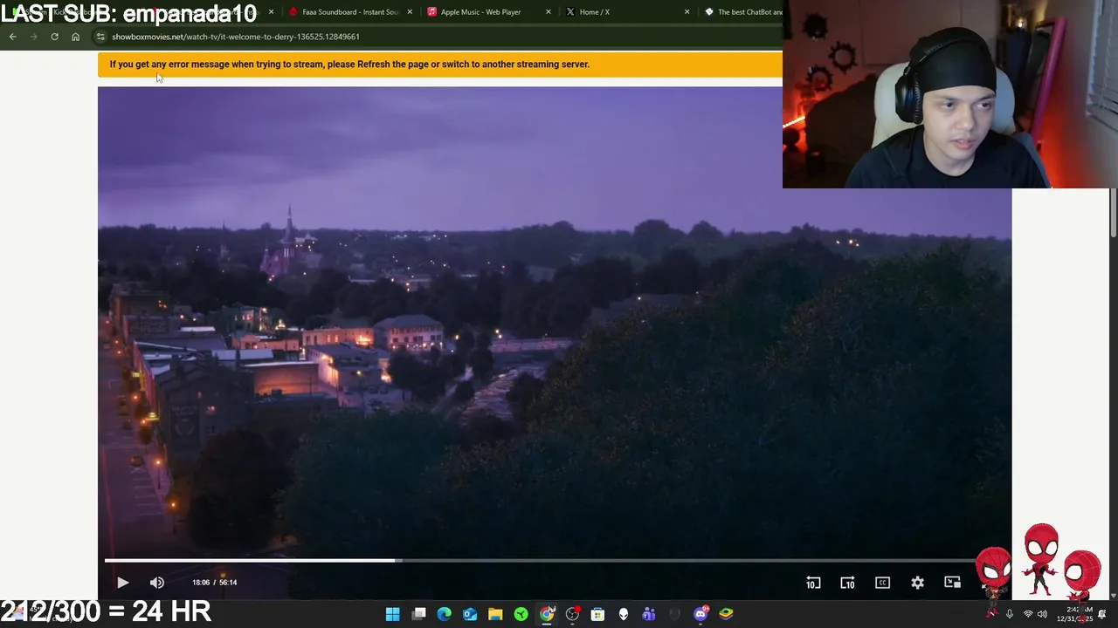Toggle closed captions in player
This screenshot has height=628, width=1118.
(882, 583)
